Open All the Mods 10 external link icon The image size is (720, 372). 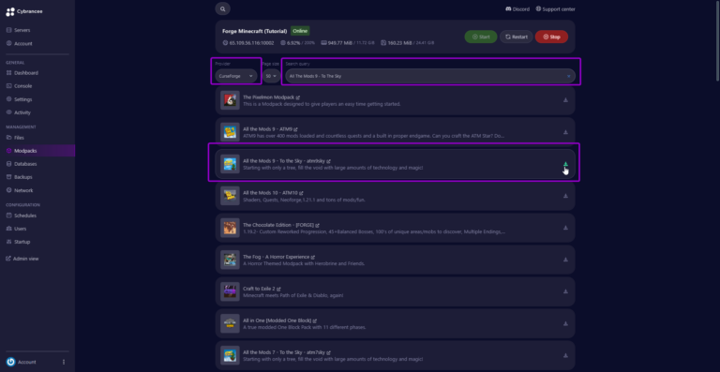pyautogui.click(x=301, y=193)
